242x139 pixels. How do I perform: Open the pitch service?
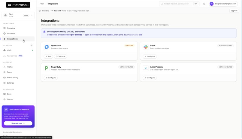click(x=18, y=50)
